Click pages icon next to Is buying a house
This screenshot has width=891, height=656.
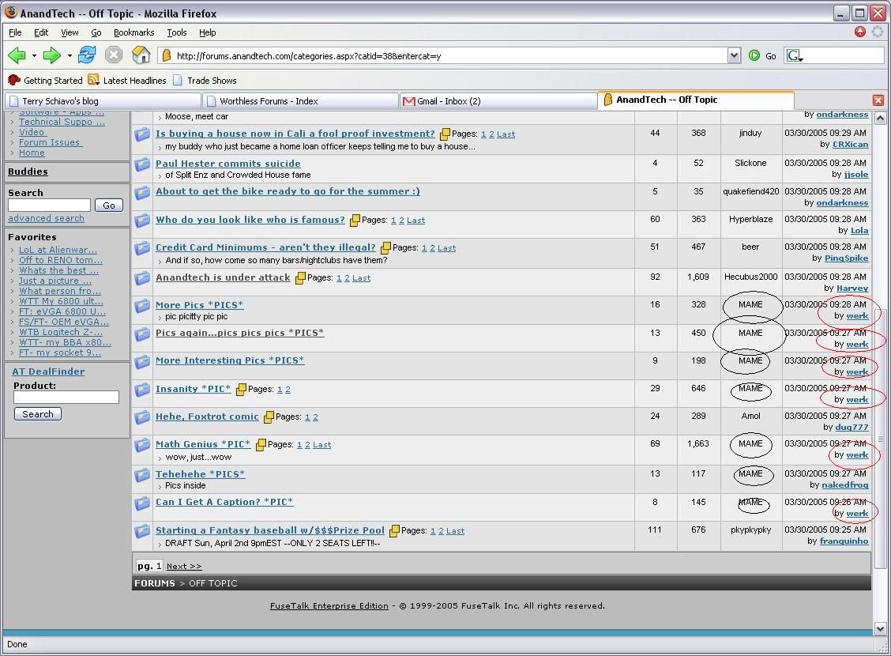pos(445,134)
